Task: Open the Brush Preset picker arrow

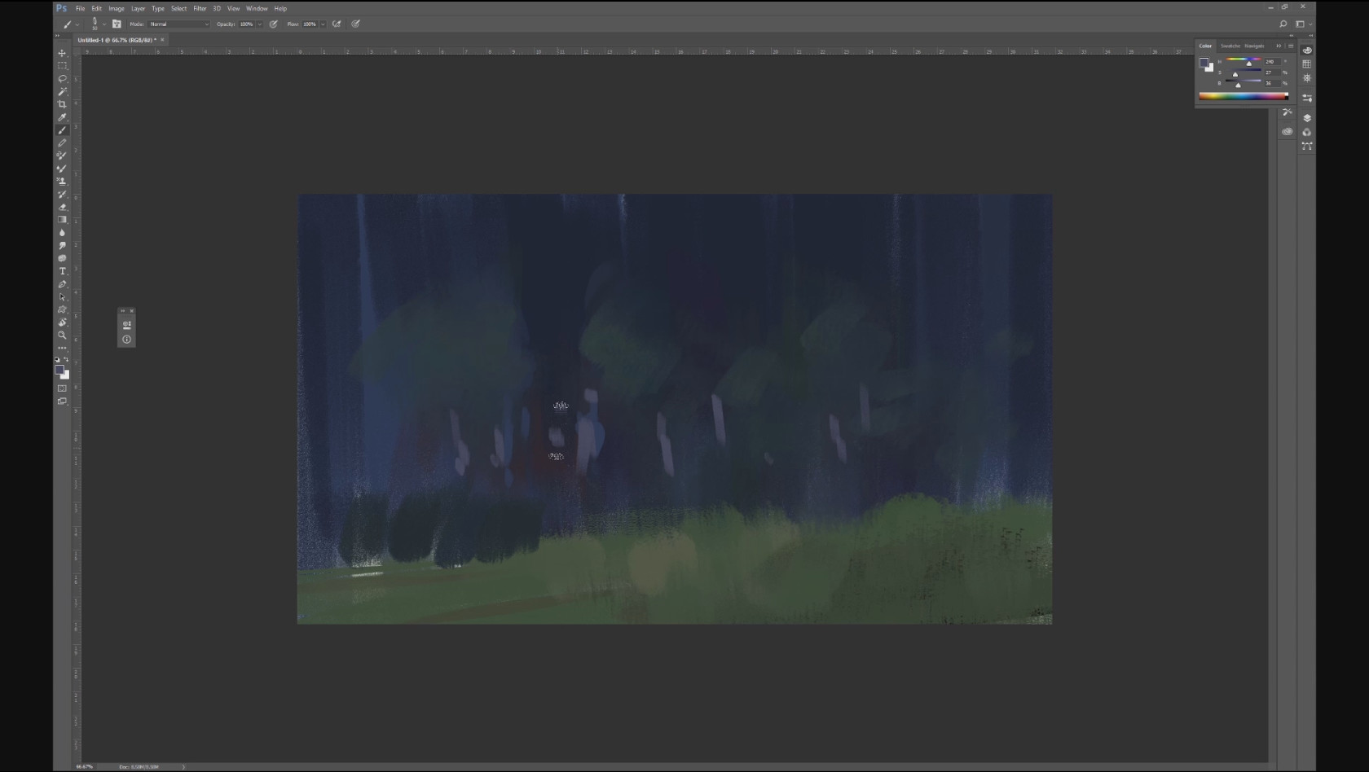Action: 103,24
